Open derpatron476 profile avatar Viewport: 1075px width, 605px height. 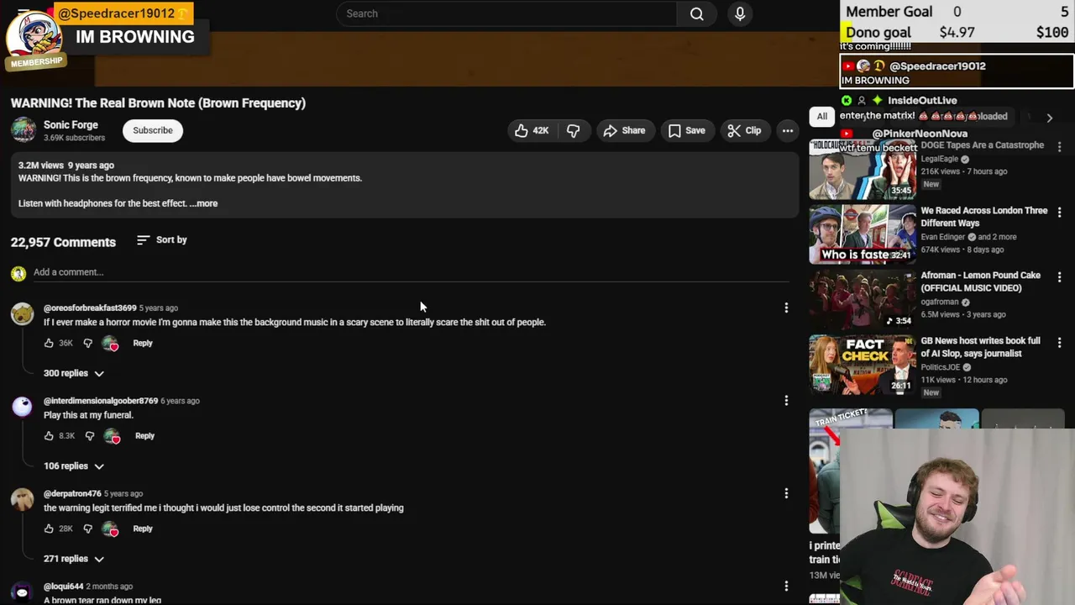(22, 499)
